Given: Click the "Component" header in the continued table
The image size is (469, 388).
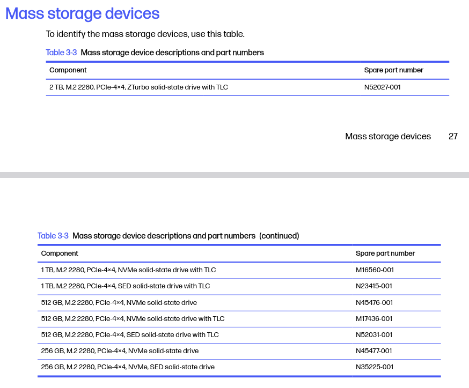Looking at the screenshot, I should pyautogui.click(x=60, y=253).
